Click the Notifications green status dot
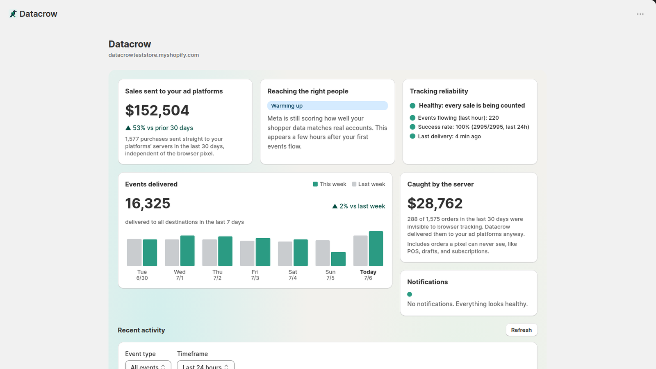 coord(410,294)
